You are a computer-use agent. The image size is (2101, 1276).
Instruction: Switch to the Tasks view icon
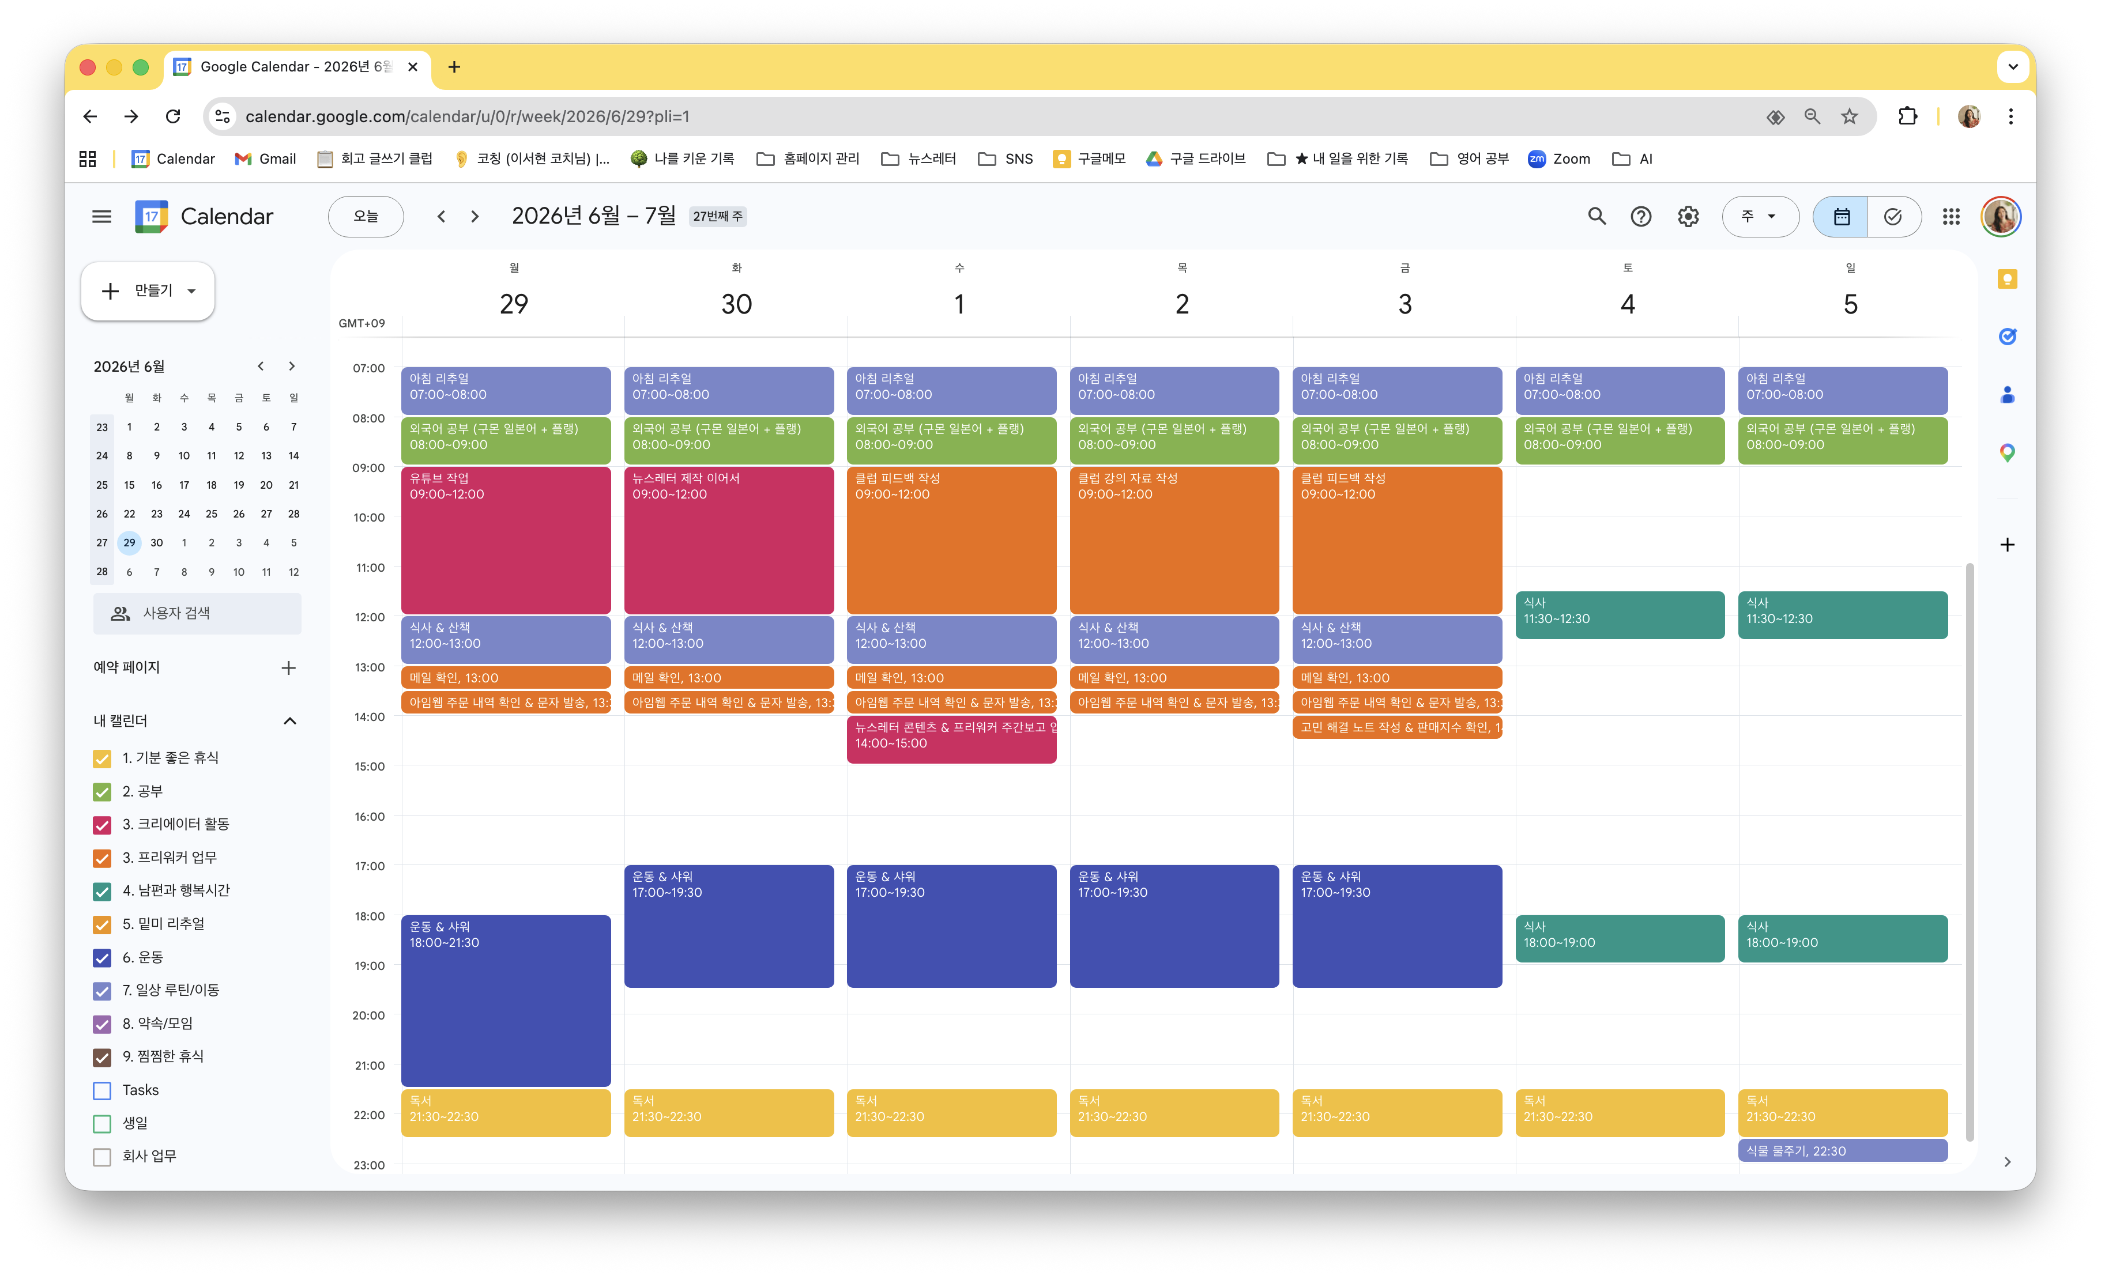pos(1893,217)
